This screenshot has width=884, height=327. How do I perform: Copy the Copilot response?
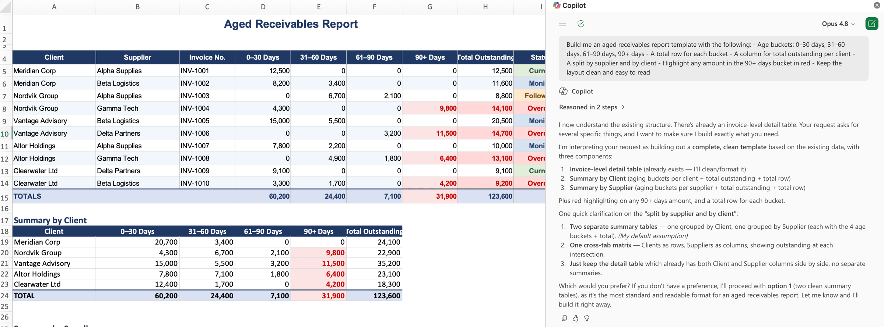click(564, 318)
